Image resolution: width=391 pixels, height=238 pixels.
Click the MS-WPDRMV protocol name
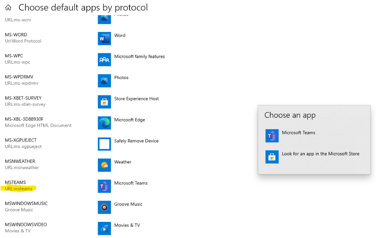(x=19, y=77)
